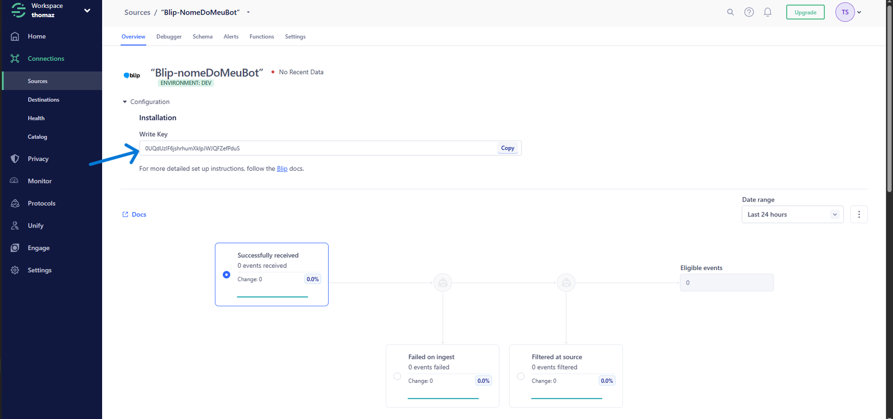The width and height of the screenshot is (893, 419).
Task: Expand the workspace switcher chevron
Action: 87,11
